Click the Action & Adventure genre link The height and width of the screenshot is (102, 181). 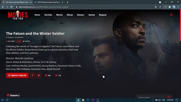click(22, 62)
